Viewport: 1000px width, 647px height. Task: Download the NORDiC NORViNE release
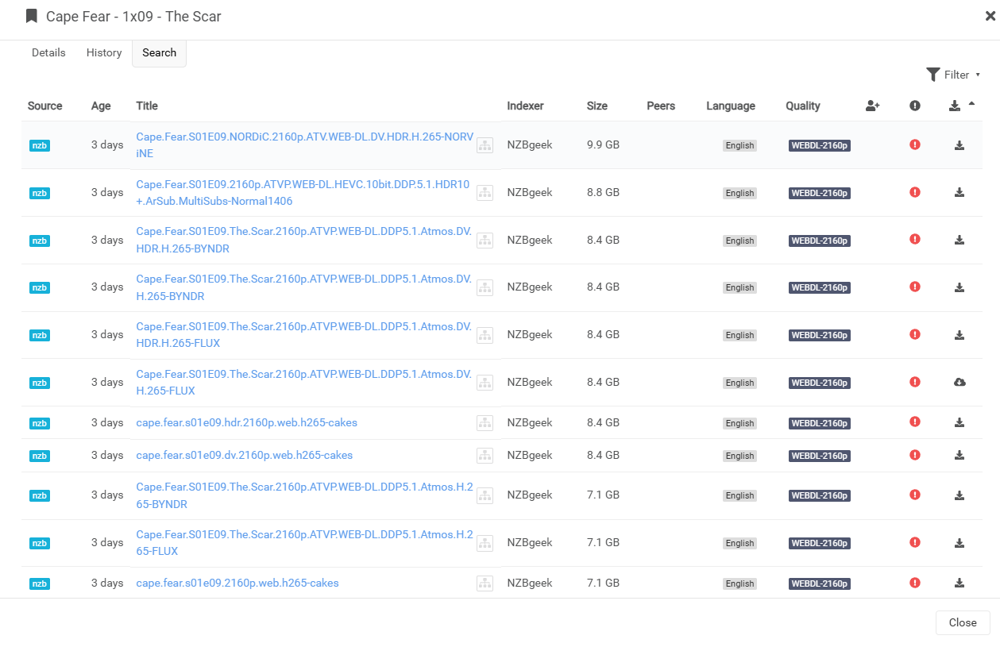coord(959,145)
